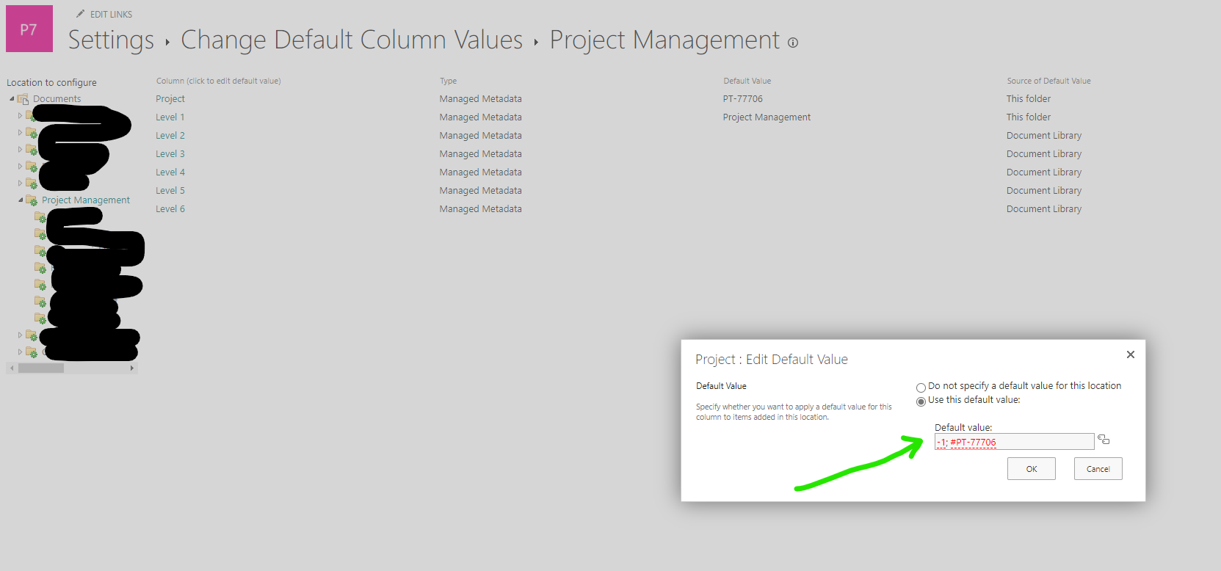Close the Edit Default Value dialog with the X

pyautogui.click(x=1130, y=354)
